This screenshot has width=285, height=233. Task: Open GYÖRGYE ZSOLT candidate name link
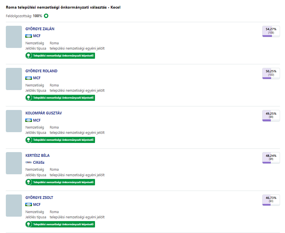(39, 198)
